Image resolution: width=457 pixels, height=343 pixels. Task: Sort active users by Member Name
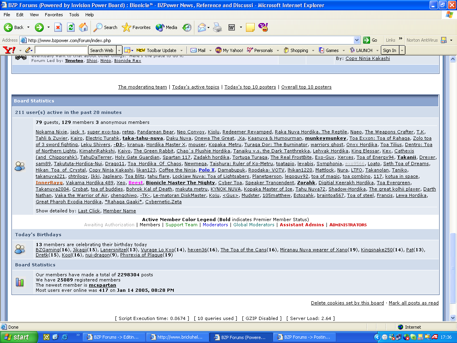click(119, 211)
